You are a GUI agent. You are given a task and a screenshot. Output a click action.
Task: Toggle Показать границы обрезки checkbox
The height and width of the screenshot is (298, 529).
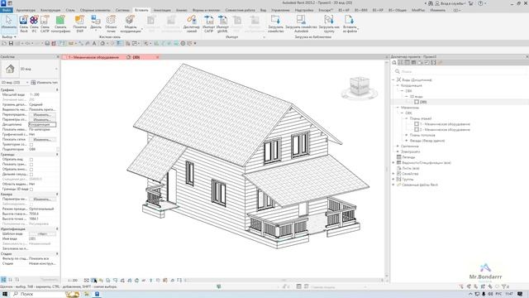(31, 164)
